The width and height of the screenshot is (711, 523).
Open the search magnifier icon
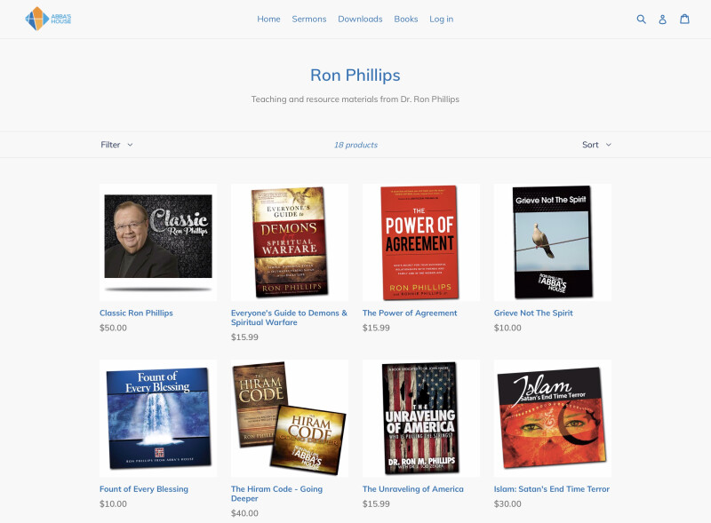coord(641,19)
